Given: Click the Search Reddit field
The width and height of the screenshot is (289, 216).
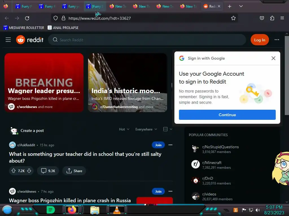Looking at the screenshot, I should point(147,40).
